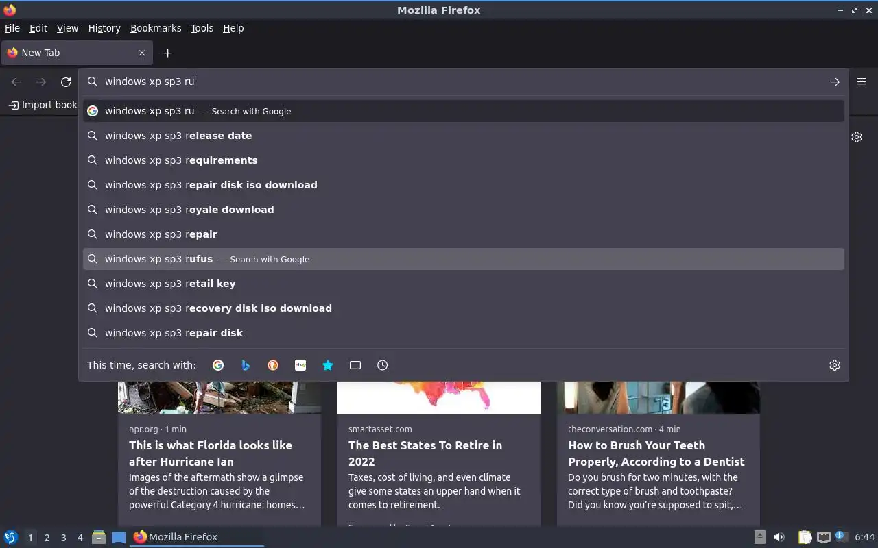
Task: Select 'windows xp sp3 ru' Search with Google
Action: (x=464, y=111)
